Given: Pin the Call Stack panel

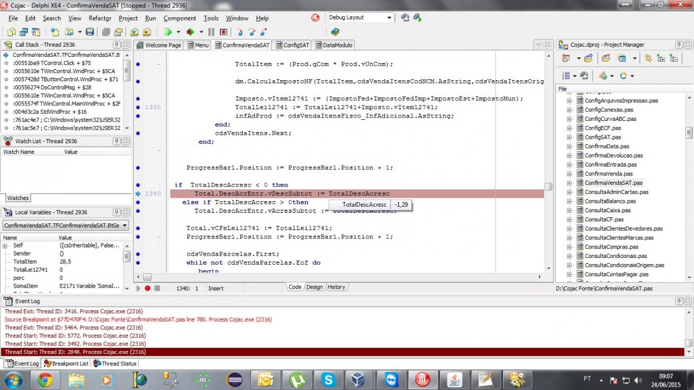Looking at the screenshot, I should click(x=116, y=45).
